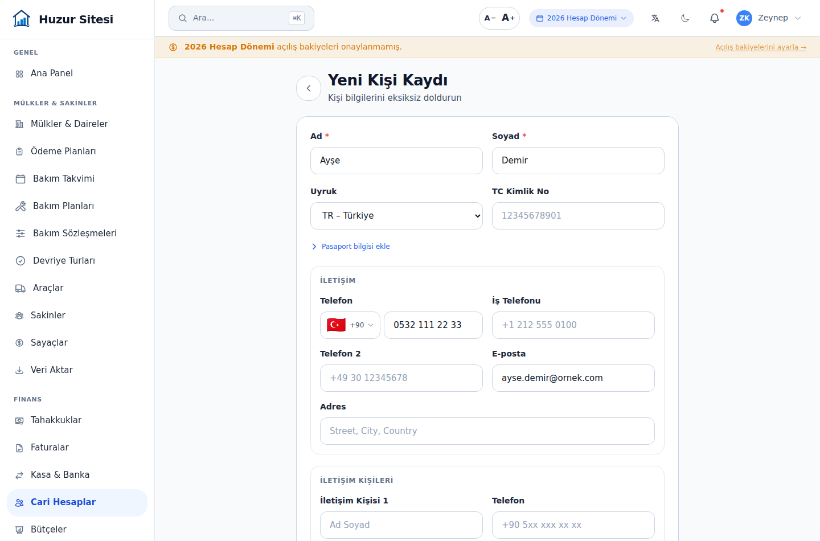Open Ana Panel menu item
This screenshot has height=541, width=820.
pyautogui.click(x=77, y=73)
